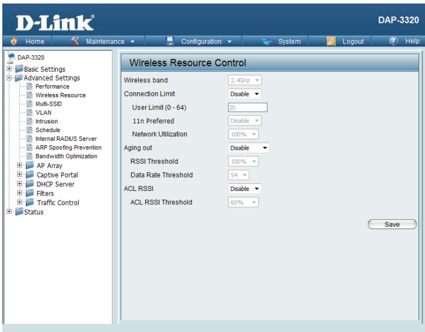The image size is (425, 332).
Task: Open the Performance settings page
Action: point(52,86)
